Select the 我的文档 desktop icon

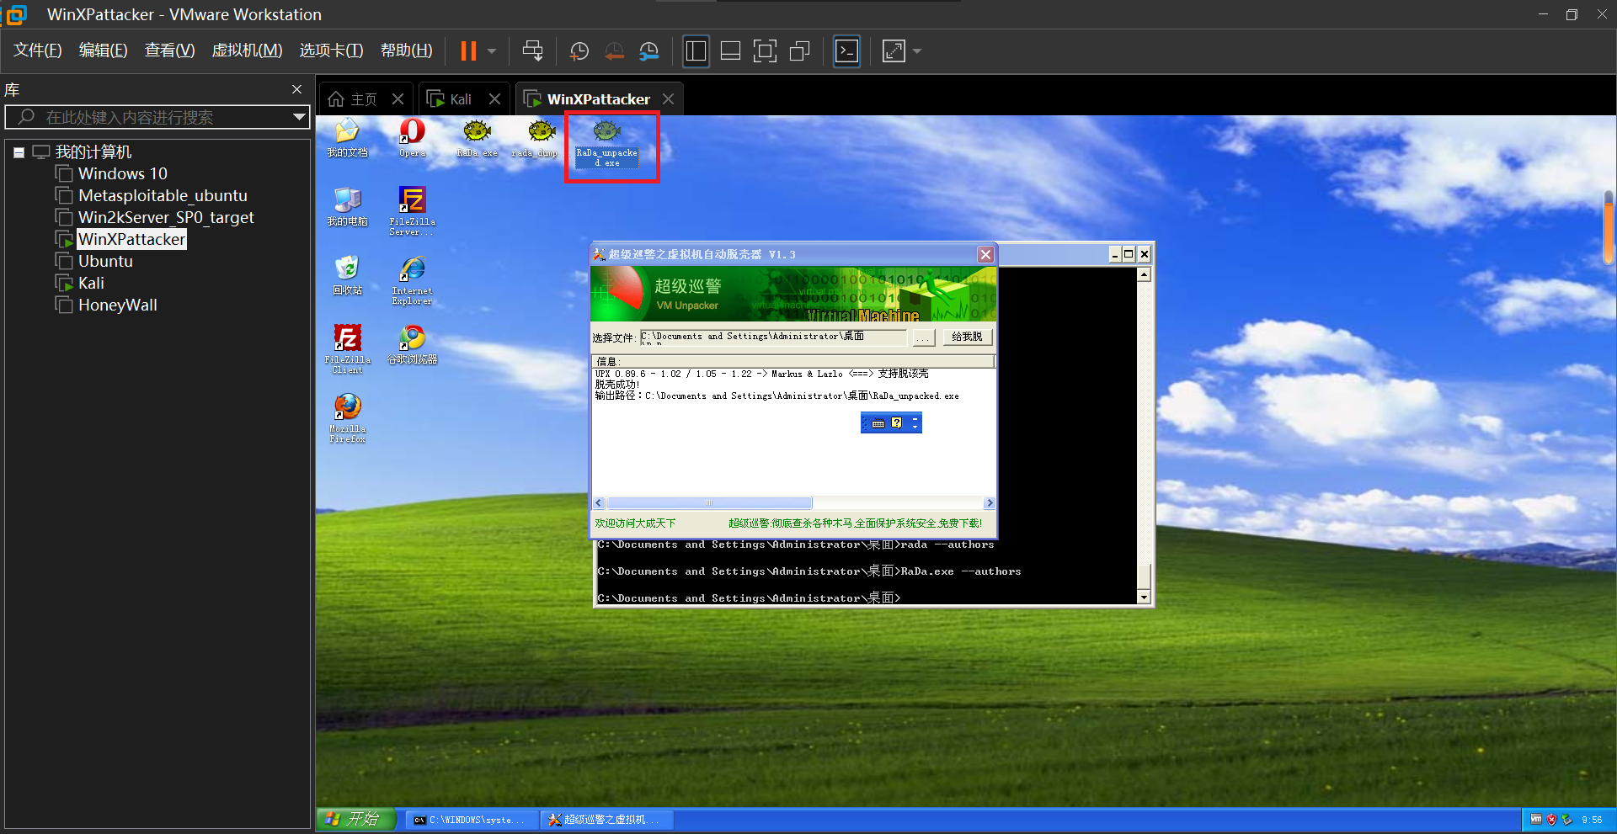347,138
